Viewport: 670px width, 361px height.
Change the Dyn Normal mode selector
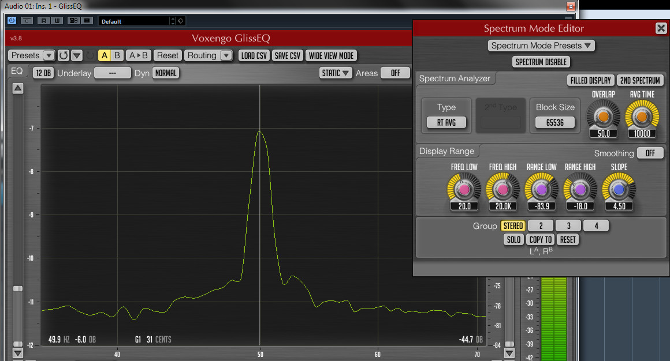click(x=166, y=73)
